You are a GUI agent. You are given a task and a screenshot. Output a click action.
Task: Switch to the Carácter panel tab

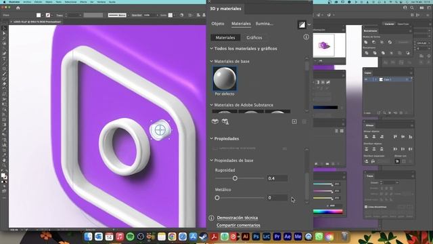click(389, 24)
